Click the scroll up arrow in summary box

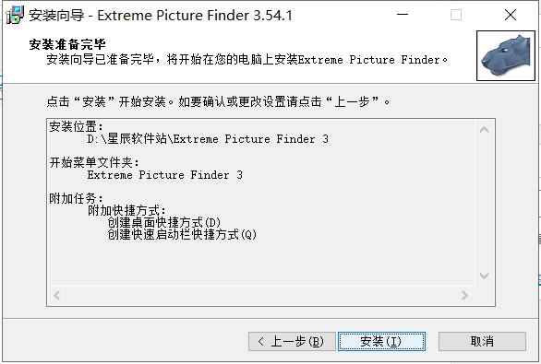click(x=484, y=130)
